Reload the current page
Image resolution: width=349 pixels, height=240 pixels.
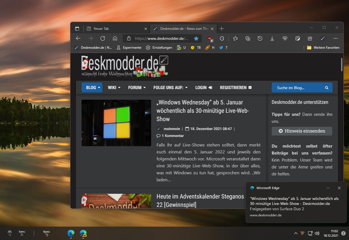pyautogui.click(x=103, y=38)
